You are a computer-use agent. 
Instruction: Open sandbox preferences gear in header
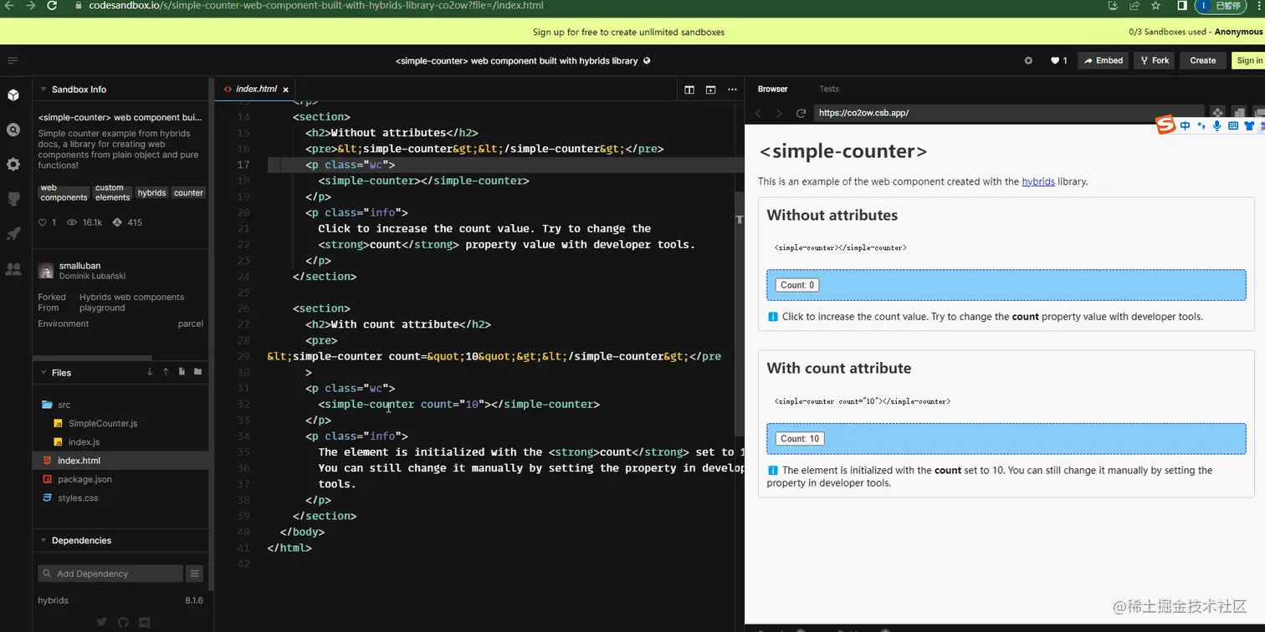click(x=1028, y=60)
